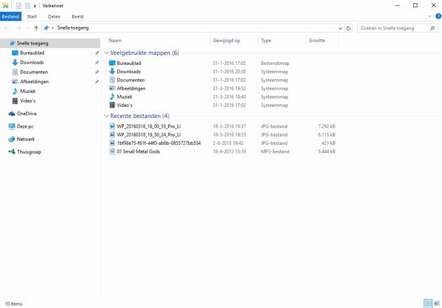Open Muziek in the navigation pane
442x308 pixels.
pos(28,91)
